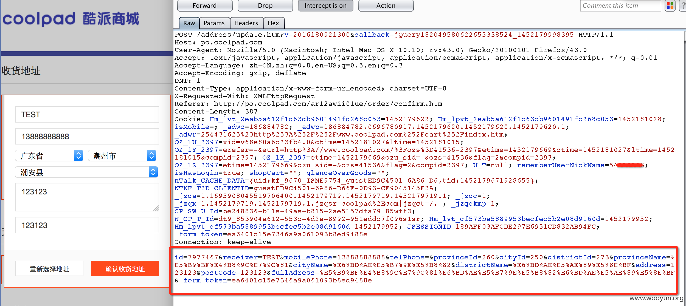Viewport: 686px width, 306px height.
Task: Drop the intercepted request
Action: (x=265, y=5)
